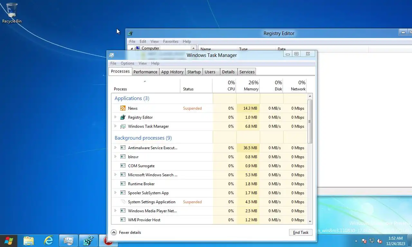Screen dimensions: 412x247
Task: Click the WMI Provider Host icon
Action: [x=123, y=220]
